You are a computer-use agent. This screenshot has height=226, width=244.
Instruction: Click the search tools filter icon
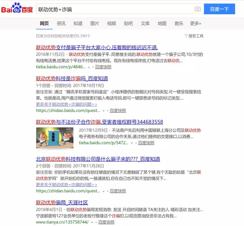tap(186, 36)
